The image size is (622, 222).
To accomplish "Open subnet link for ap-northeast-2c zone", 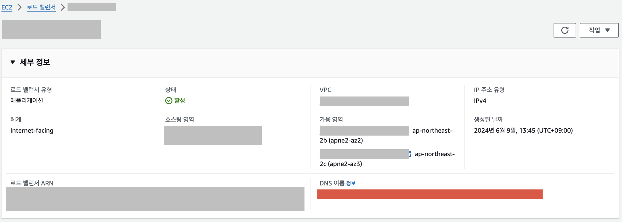I will point(365,154).
